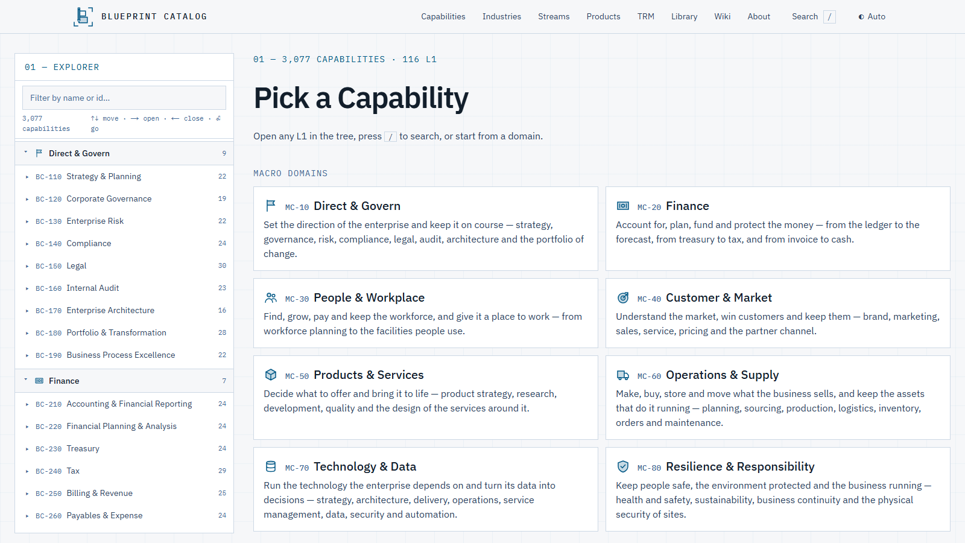Open the MC-50 Products & Services card
The height and width of the screenshot is (543, 965).
(x=426, y=398)
